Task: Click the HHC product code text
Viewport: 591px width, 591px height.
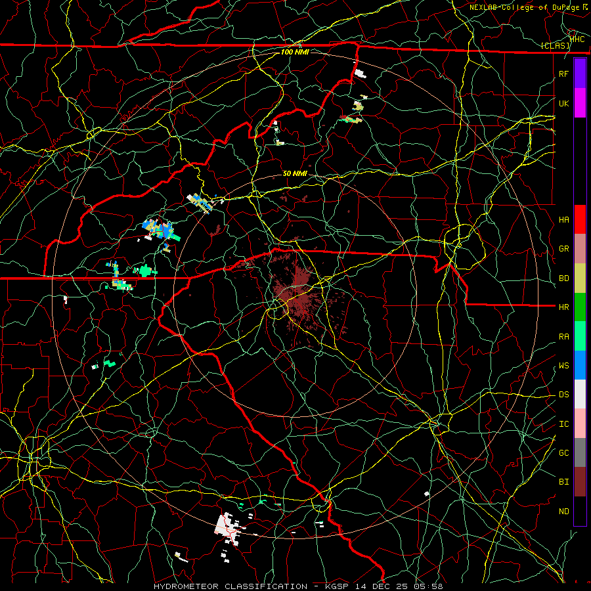Action: [x=577, y=39]
